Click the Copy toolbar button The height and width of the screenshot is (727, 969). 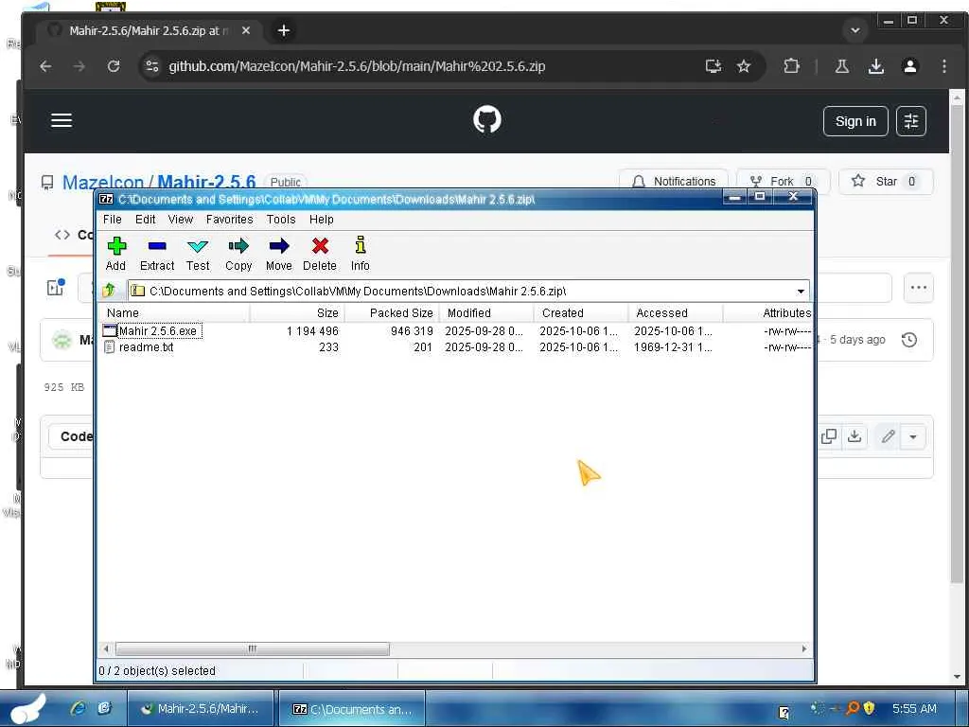click(x=238, y=254)
